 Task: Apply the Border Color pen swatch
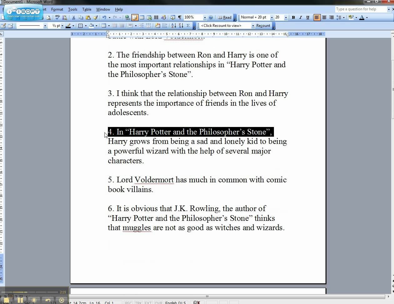coord(68,26)
